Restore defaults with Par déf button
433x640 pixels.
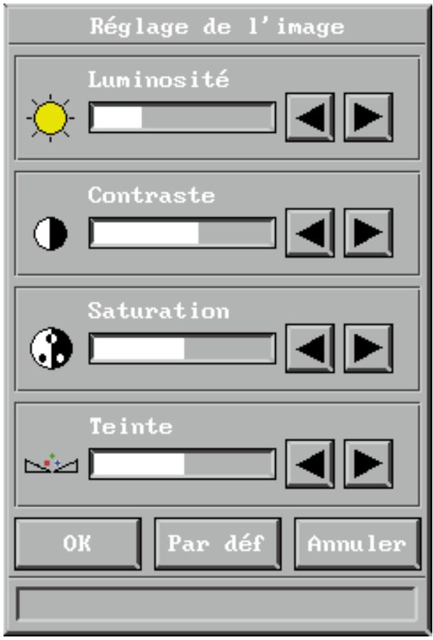click(218, 543)
